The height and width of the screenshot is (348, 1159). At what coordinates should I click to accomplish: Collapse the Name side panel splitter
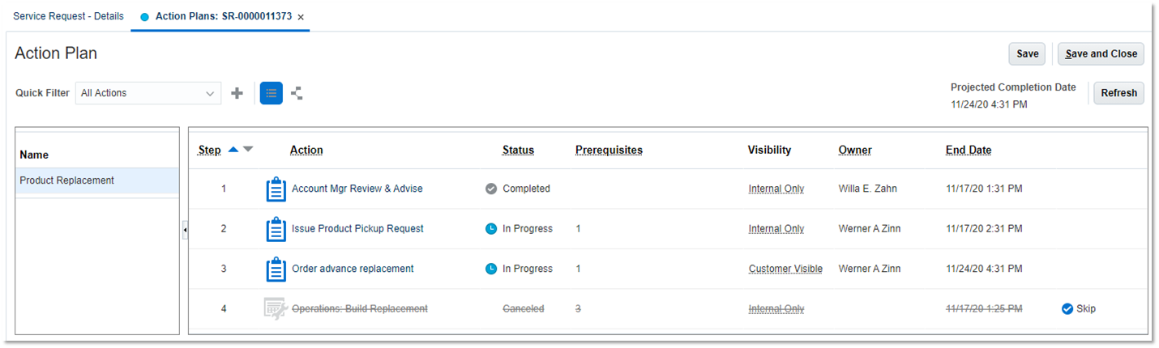[185, 231]
